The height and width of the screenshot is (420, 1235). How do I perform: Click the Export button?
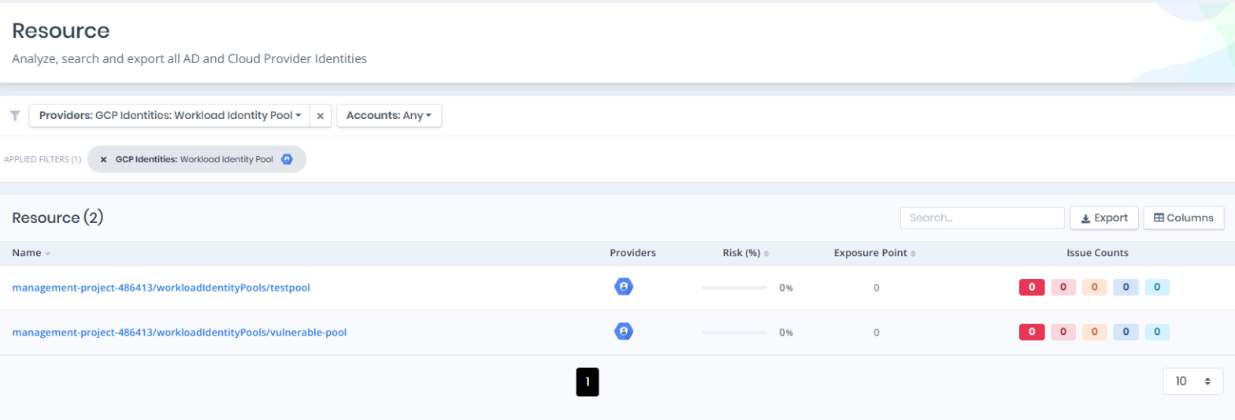1104,218
